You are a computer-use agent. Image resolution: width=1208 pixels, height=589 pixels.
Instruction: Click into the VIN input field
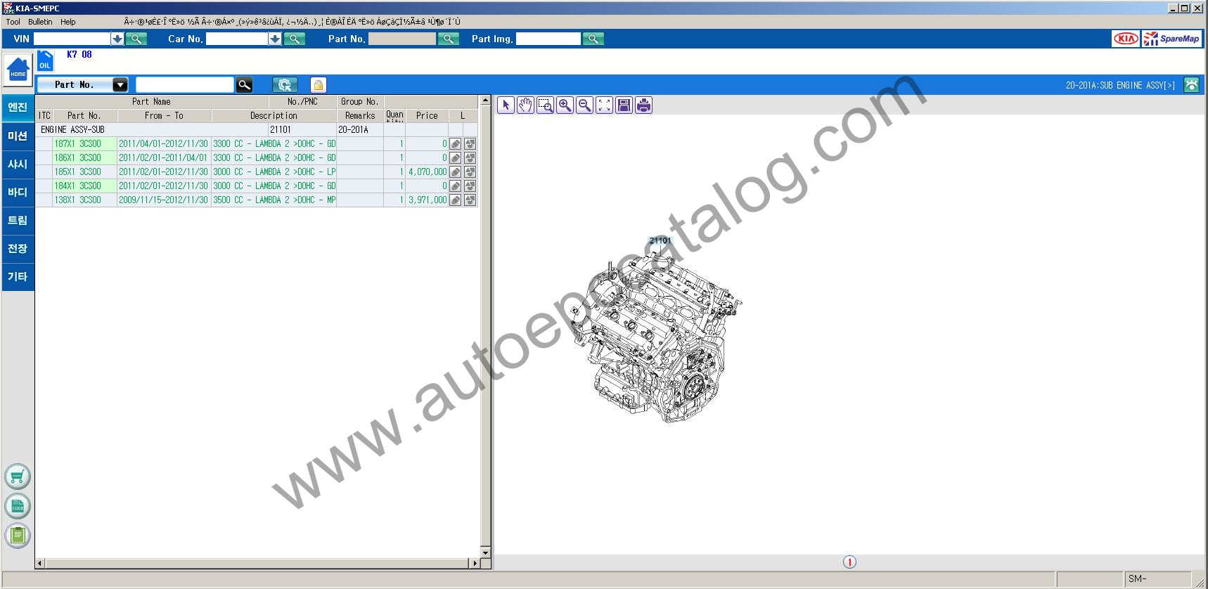coord(72,39)
